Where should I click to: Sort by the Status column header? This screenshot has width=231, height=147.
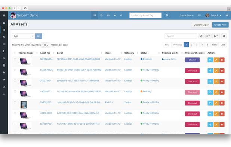coord(144,53)
